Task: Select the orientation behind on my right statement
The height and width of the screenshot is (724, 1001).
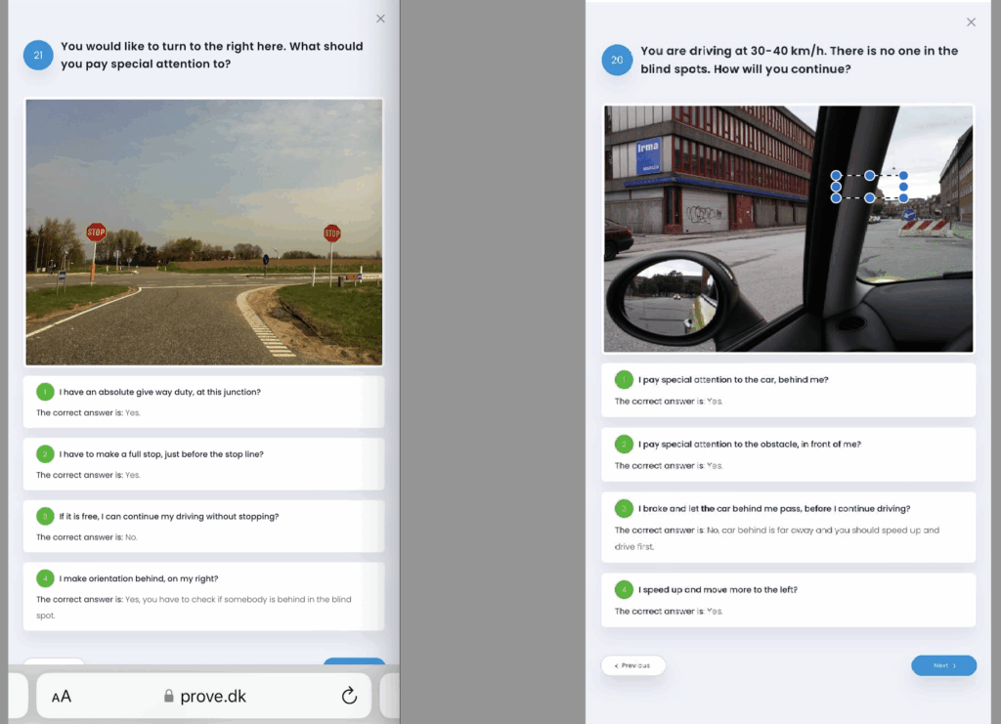Action: point(138,578)
